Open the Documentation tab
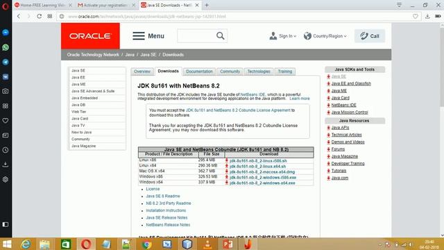This screenshot has width=444, height=250. (199, 72)
